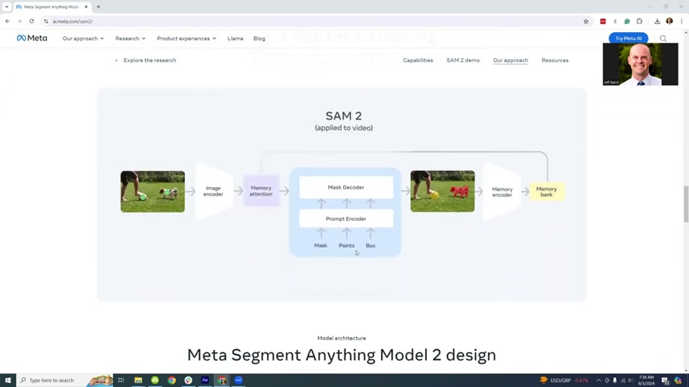Show hidden system tray icons

pos(599,381)
